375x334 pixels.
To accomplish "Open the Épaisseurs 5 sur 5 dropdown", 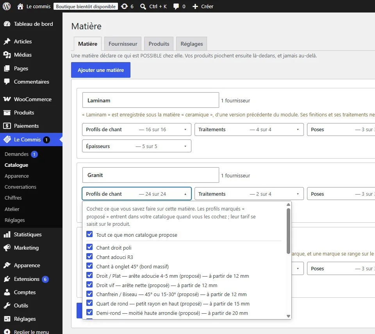I will pos(137,146).
